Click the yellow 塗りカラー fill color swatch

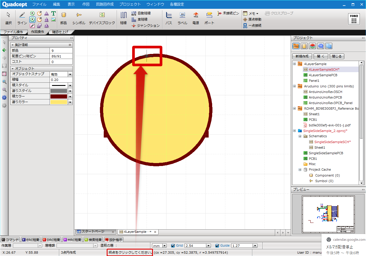(x=59, y=102)
